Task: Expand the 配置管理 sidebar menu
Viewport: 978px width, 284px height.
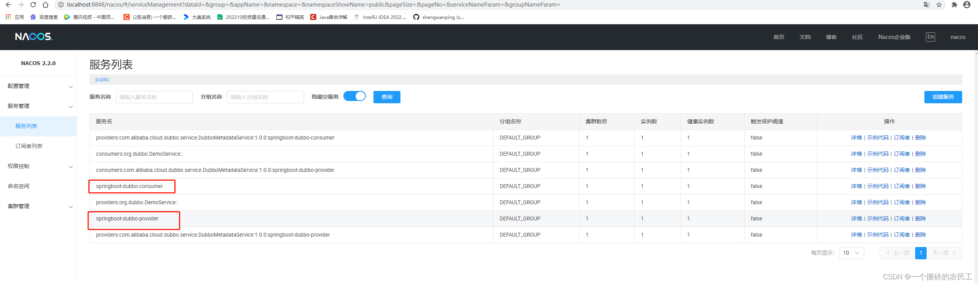Action: (39, 86)
